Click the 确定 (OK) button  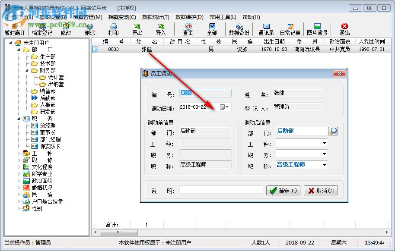(283, 190)
